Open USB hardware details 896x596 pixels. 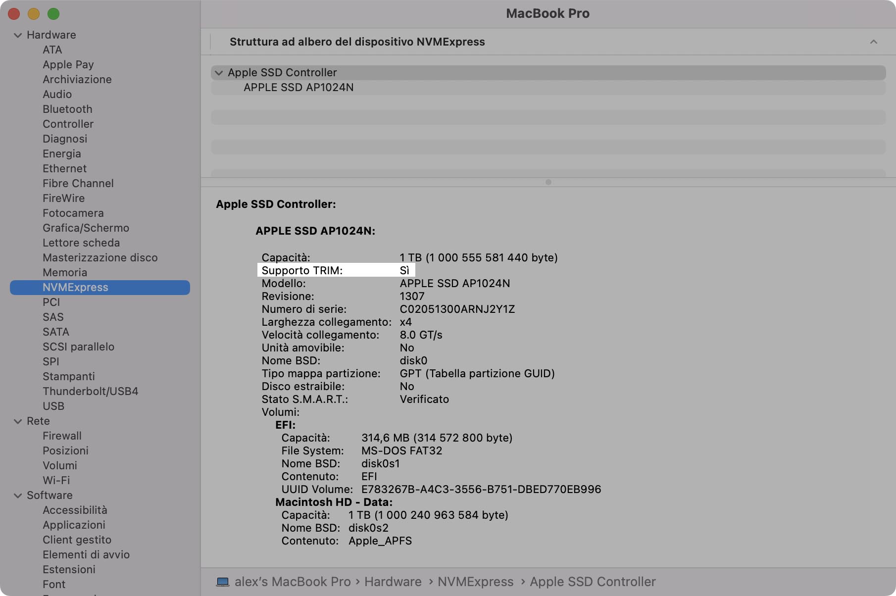point(53,406)
